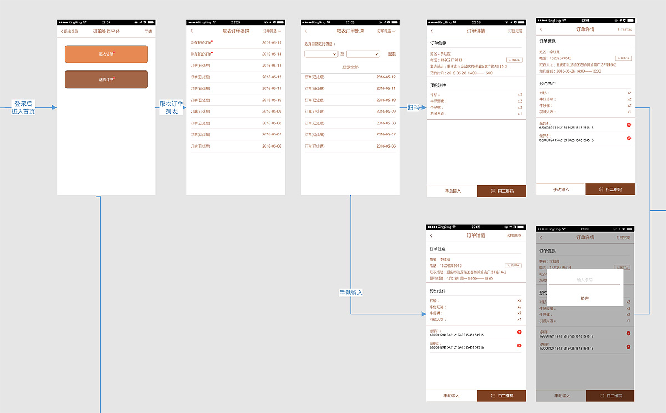This screenshot has height=413, width=666.
Task: Remove 条码2 on the dimmed dialog screen
Action: 628,346
